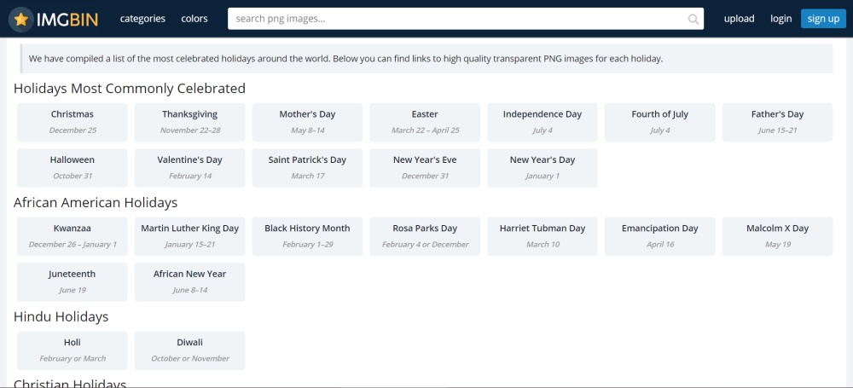The height and width of the screenshot is (388, 853).
Task: Focus the search png images field
Action: click(465, 19)
